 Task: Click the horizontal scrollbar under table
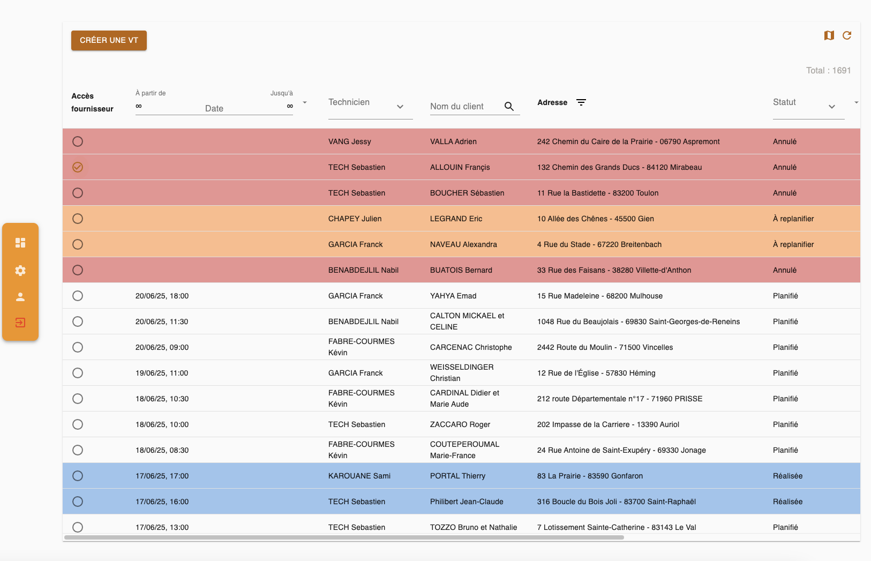click(x=344, y=537)
